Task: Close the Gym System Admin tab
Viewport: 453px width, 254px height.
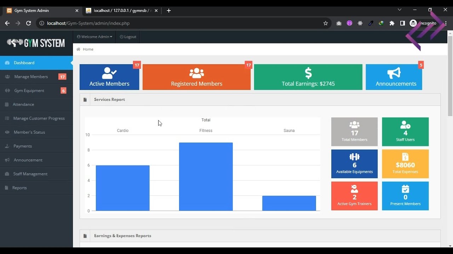Action: (77, 11)
